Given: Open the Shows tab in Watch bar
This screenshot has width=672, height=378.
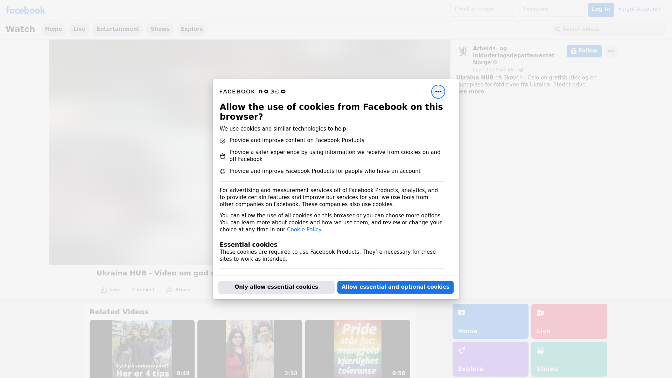Looking at the screenshot, I should [160, 29].
